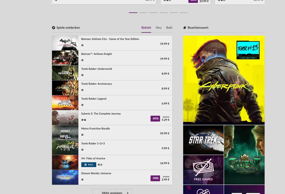Click the 59.99 € Metro bundle price

[165, 133]
